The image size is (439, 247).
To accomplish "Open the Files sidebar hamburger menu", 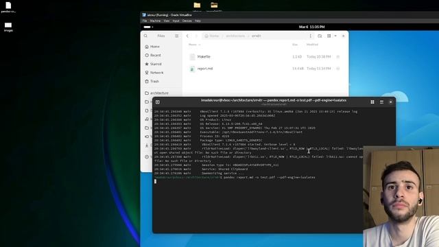I will (x=177, y=36).
